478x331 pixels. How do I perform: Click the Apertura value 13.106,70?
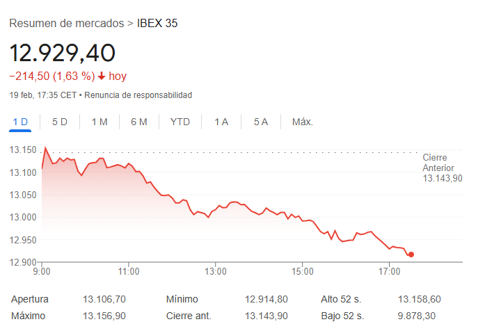(104, 299)
